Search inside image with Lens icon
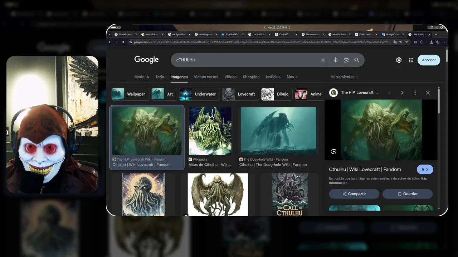Viewport: 458px width, 257px height. point(333,151)
